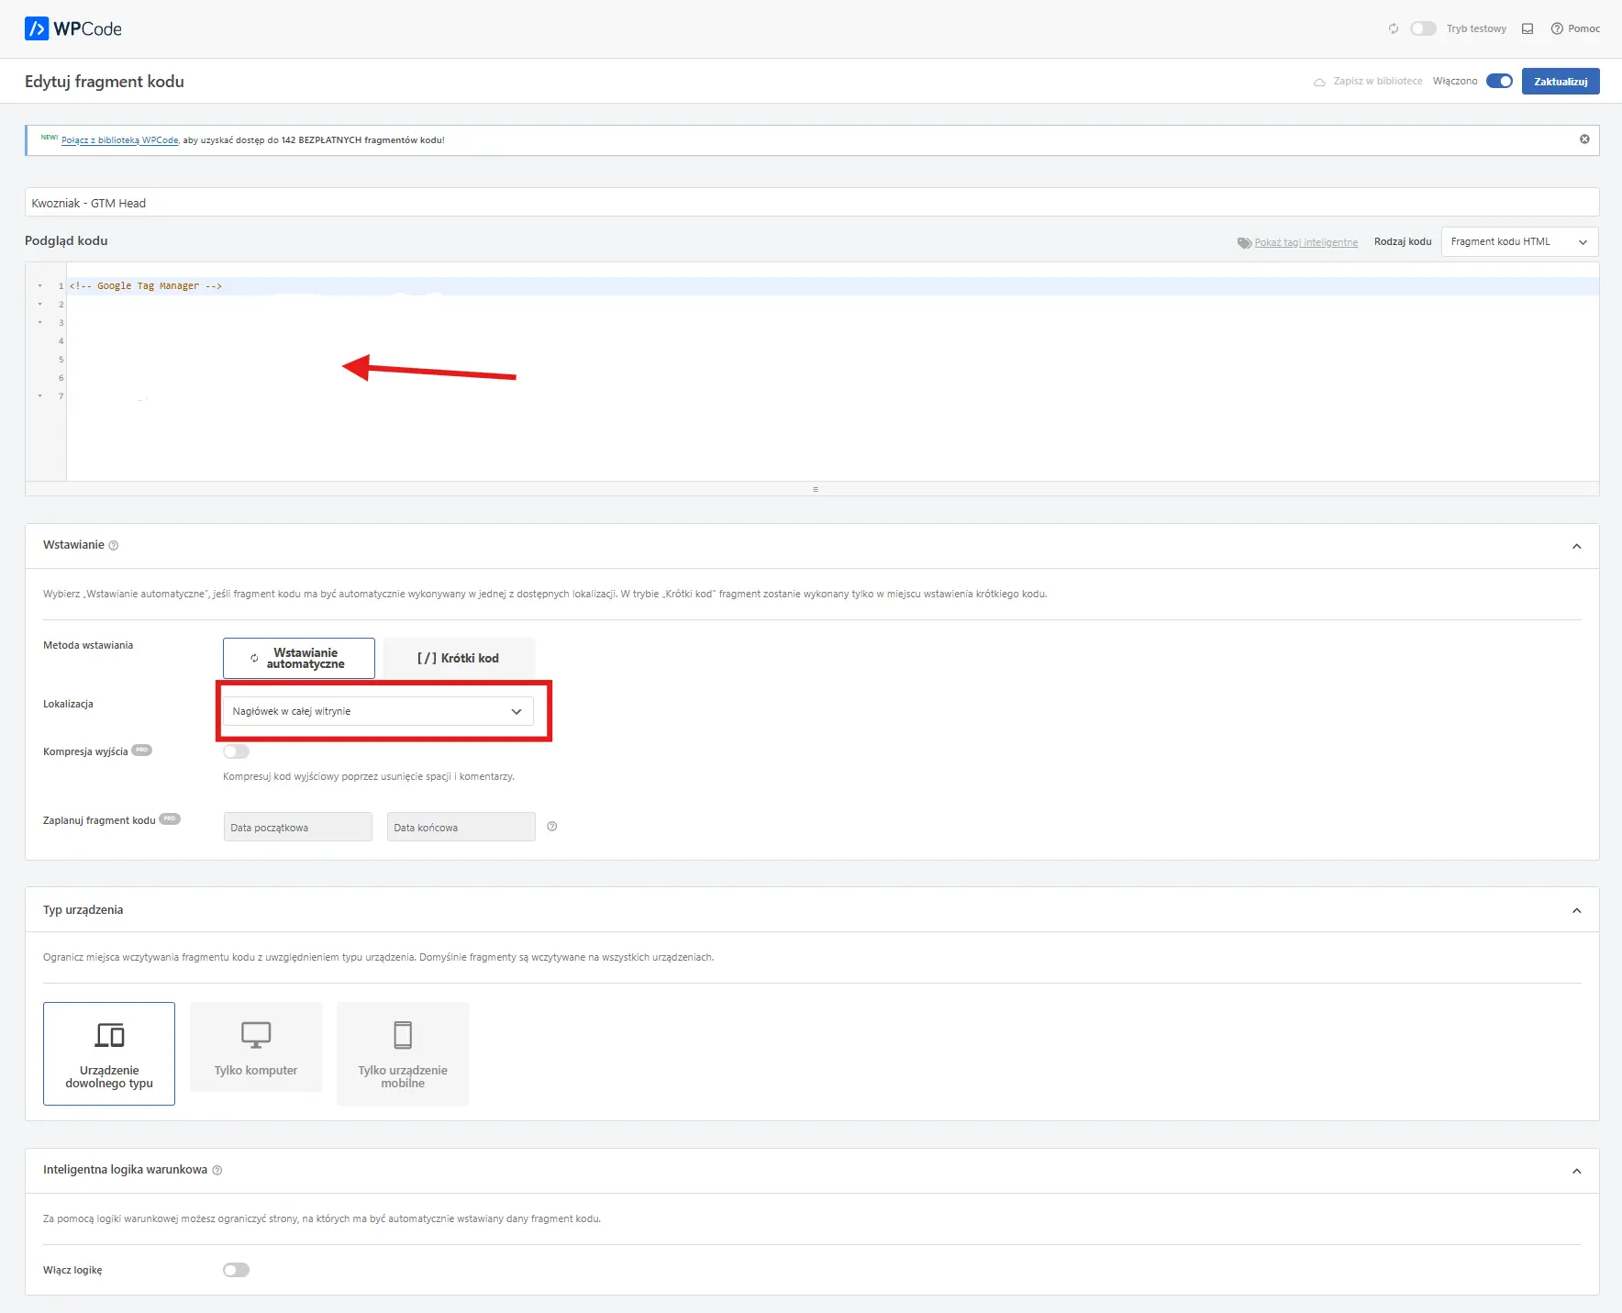
Task: Switch to Krótki kod insertion method
Action: point(458,658)
